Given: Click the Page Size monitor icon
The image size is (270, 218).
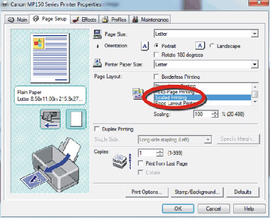Looking at the screenshot, I should (97, 34).
